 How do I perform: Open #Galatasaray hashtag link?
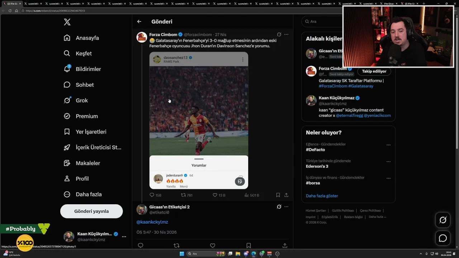[361, 86]
